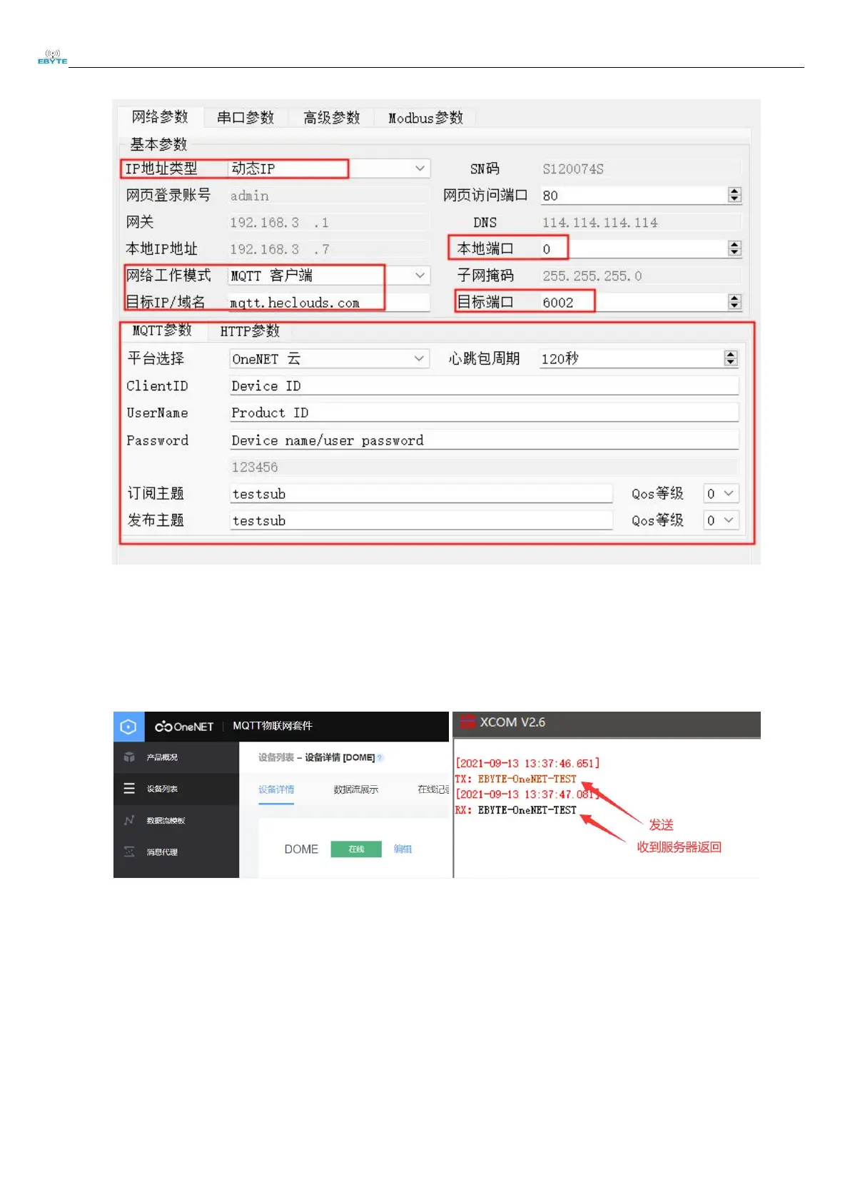Click the TX: EBYTE-OneNET-TEST line in XCOM
This screenshot has width=850, height=1202.
[x=516, y=779]
